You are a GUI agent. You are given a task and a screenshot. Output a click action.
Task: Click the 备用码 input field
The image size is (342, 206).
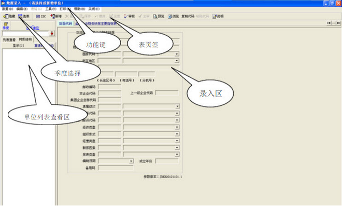point(116,168)
